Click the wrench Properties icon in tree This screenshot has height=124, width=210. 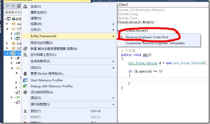coord(18,58)
